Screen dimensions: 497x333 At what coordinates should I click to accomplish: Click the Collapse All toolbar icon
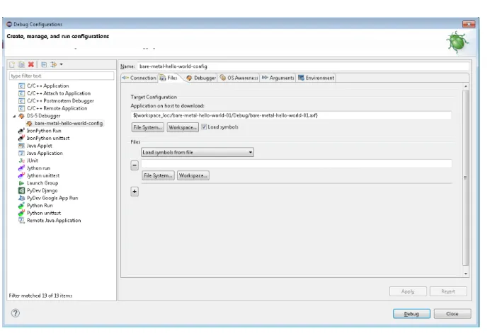point(44,64)
